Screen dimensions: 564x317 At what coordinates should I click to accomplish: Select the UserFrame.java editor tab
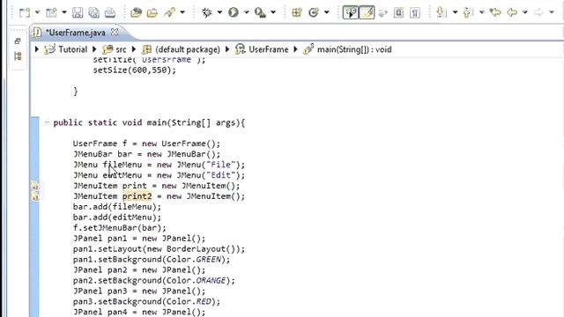[76, 33]
